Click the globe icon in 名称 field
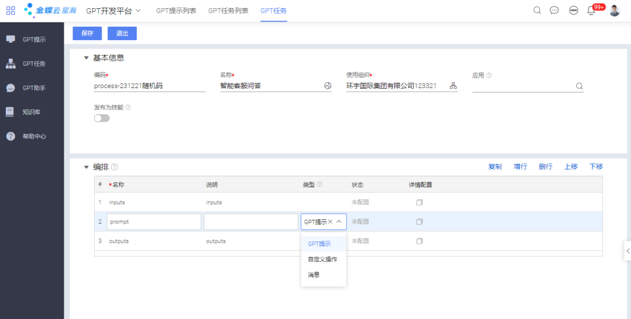 coord(328,86)
